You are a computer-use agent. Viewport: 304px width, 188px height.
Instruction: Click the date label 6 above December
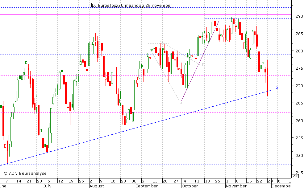[279, 181]
